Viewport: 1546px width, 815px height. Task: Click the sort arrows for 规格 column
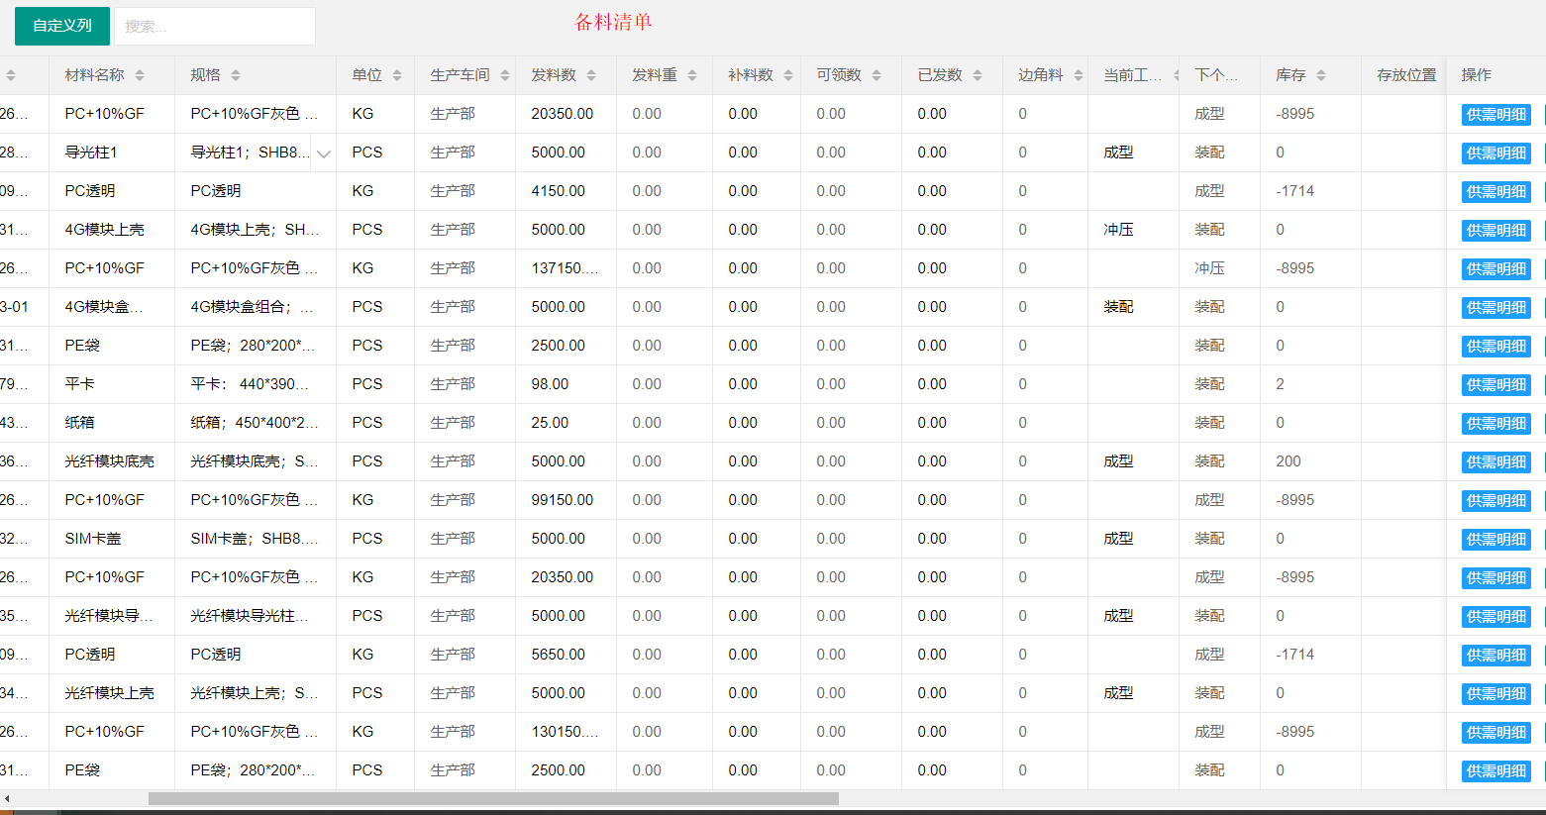235,75
